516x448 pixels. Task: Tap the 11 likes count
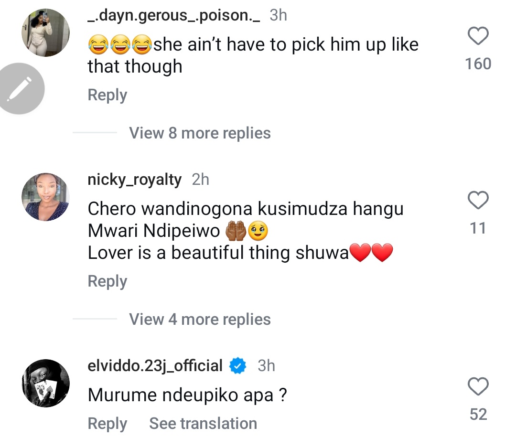point(478,228)
